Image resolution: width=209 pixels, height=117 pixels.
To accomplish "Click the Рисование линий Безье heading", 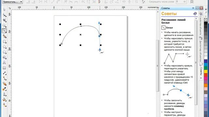I will (173, 21).
